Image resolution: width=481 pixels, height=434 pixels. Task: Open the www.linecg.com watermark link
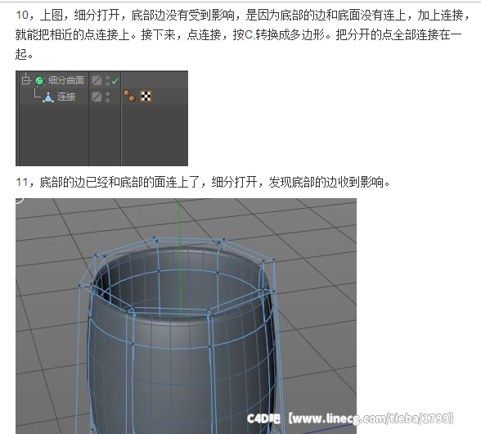[371, 418]
